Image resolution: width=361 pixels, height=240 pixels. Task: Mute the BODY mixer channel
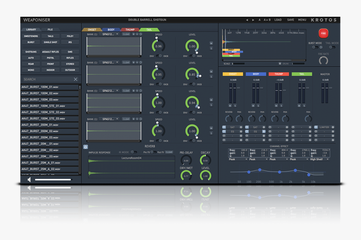(253, 106)
